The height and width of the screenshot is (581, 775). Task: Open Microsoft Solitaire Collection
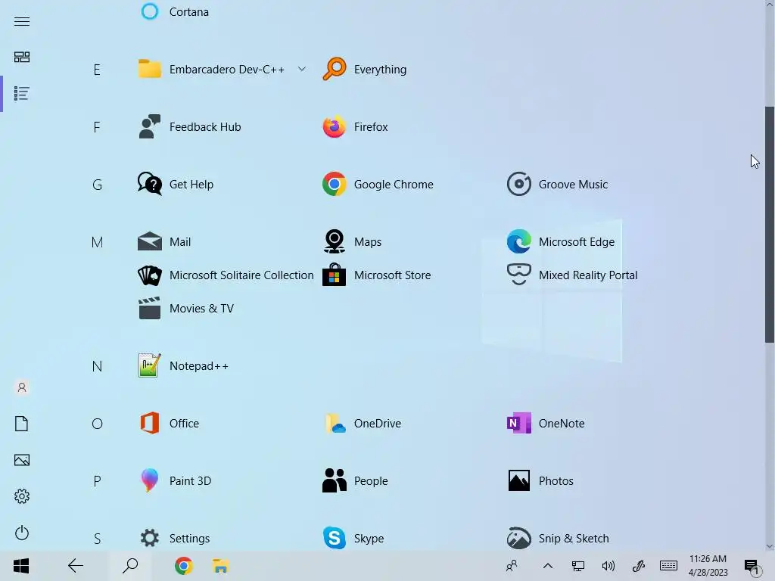[x=226, y=275]
